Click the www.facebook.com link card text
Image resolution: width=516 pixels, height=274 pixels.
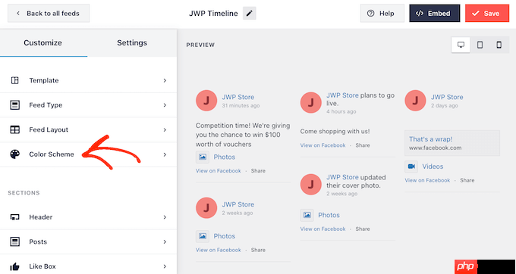(x=435, y=148)
